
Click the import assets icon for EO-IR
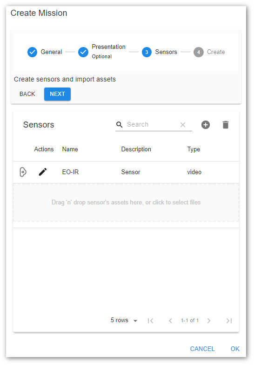coord(23,172)
